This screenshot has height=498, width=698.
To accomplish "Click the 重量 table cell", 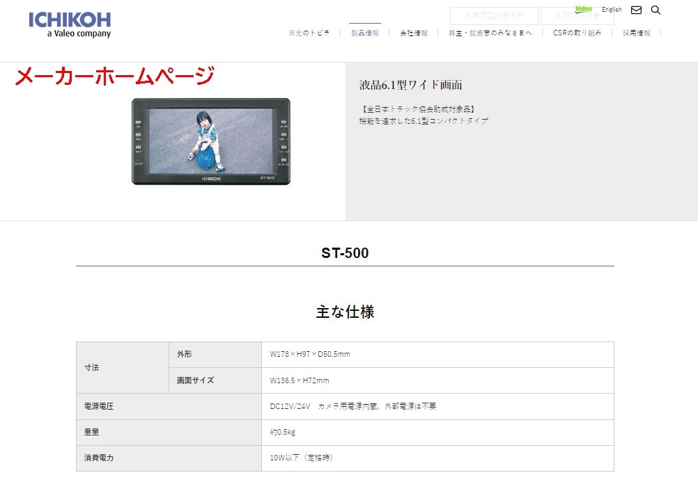I will click(169, 432).
